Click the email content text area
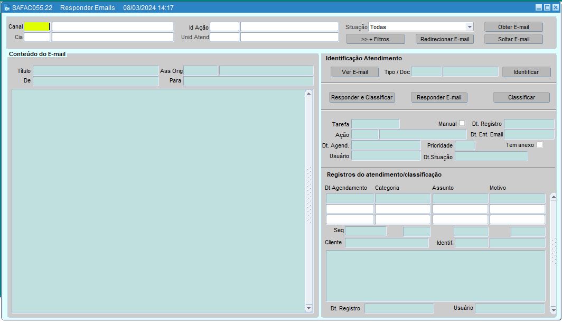 158,201
